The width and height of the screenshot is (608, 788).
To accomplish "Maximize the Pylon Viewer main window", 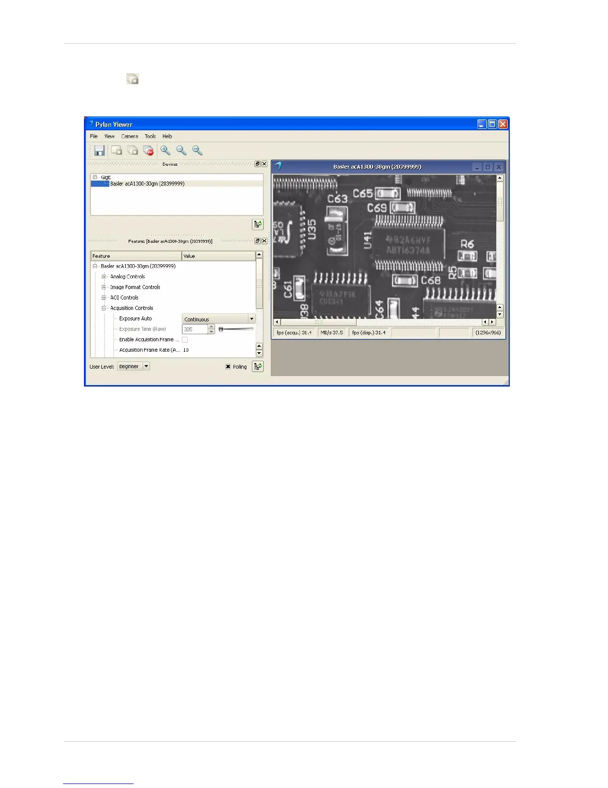I will pos(492,124).
